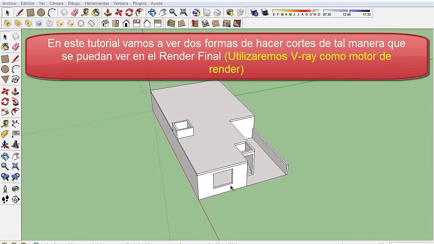Activate the Text label tool in left palette

[x=16, y=134]
